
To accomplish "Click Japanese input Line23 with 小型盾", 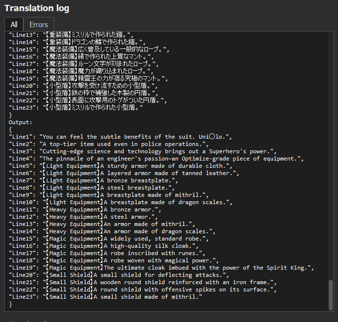I will click(76, 108).
